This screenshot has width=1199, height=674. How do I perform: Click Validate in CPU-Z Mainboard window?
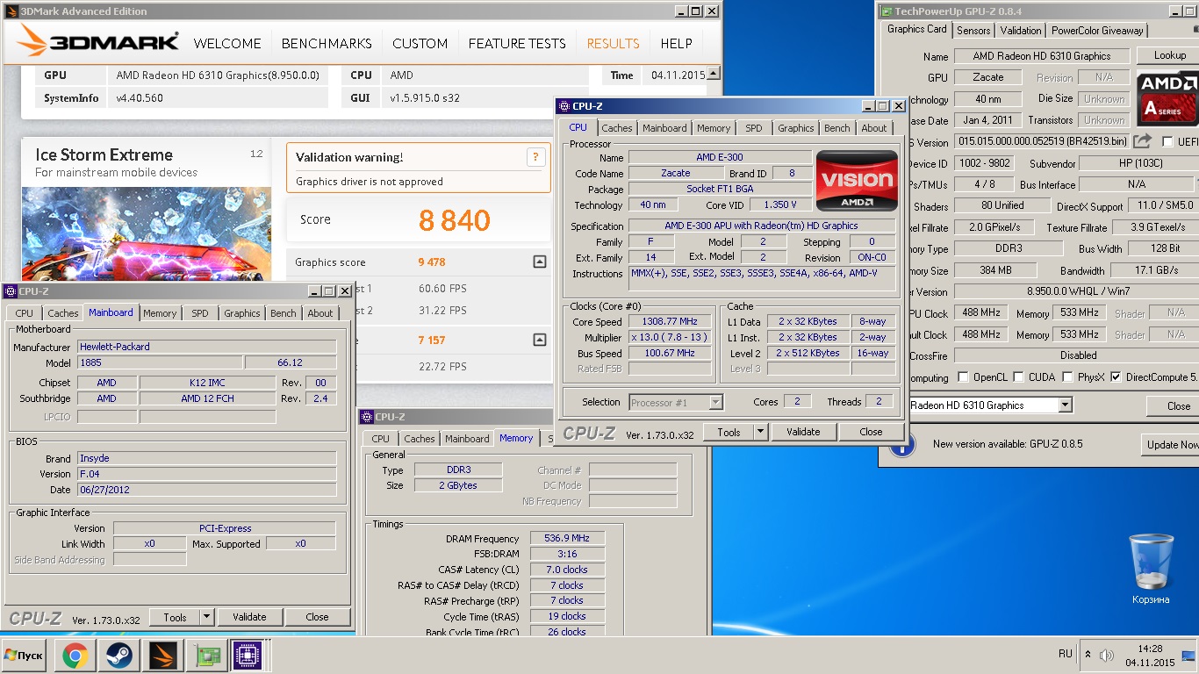point(249,617)
